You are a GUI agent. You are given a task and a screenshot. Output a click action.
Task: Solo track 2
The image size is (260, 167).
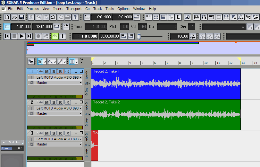[54, 102]
